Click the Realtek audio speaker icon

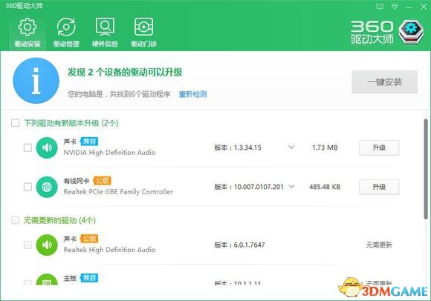pyautogui.click(x=47, y=245)
